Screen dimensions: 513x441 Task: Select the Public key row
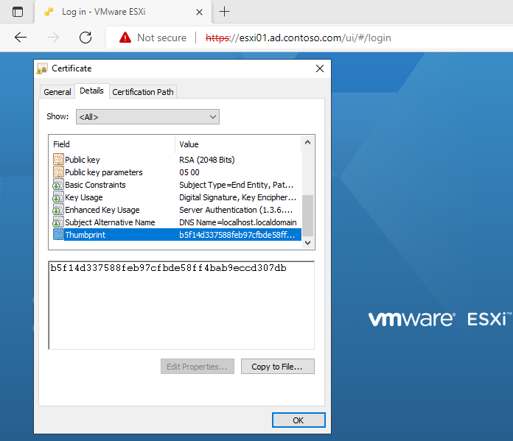(x=177, y=160)
